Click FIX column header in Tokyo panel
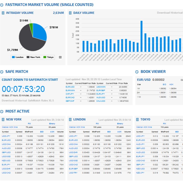Screen dimensions: 183x183 (x=165, y=123)
